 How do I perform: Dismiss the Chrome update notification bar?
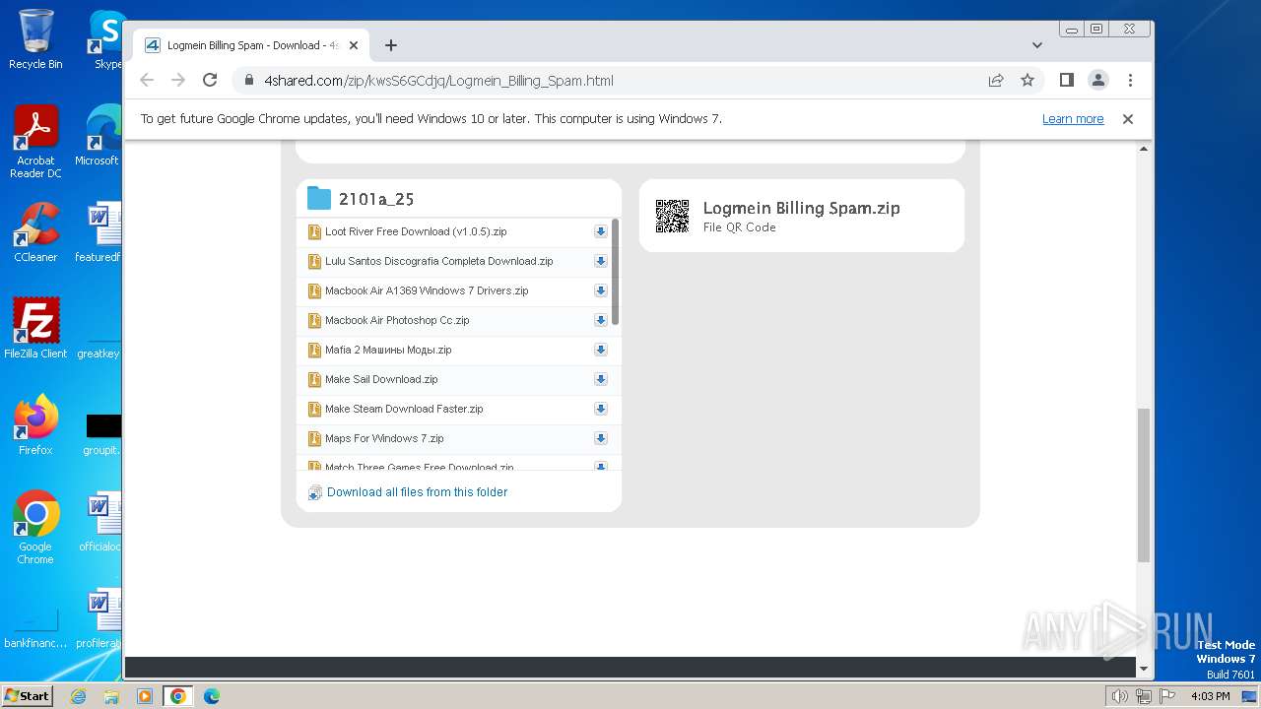click(x=1128, y=119)
